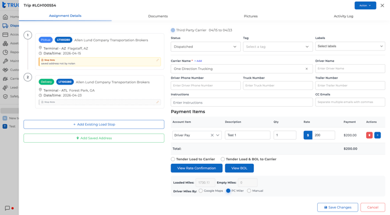Focus the Truck Number field
This screenshot has height=215, width=390.
click(278, 86)
